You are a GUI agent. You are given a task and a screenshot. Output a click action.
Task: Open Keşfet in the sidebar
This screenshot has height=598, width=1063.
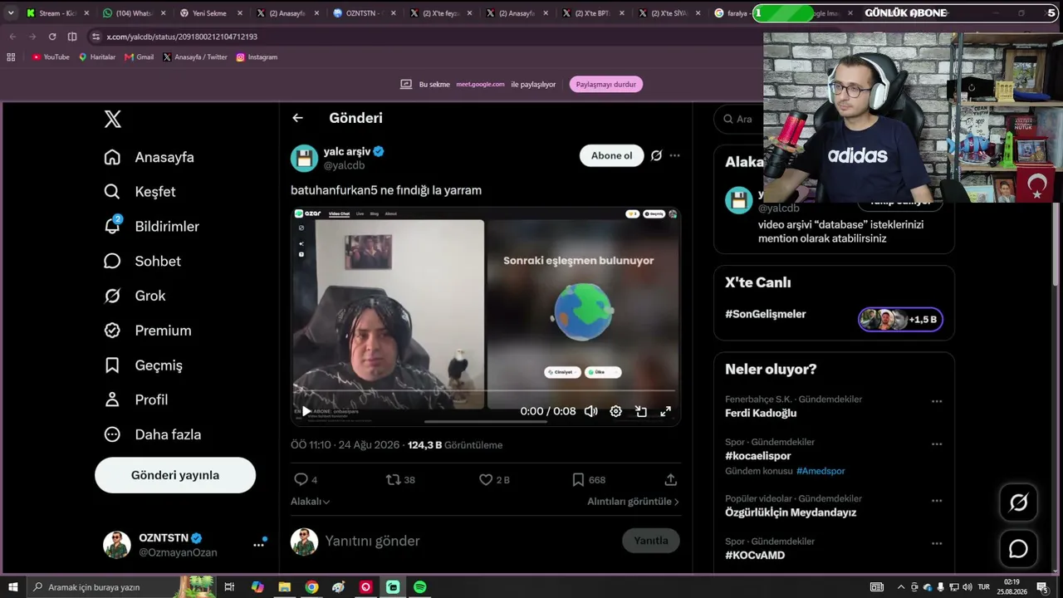pyautogui.click(x=140, y=192)
